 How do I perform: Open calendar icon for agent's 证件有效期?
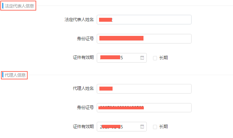click(142, 126)
